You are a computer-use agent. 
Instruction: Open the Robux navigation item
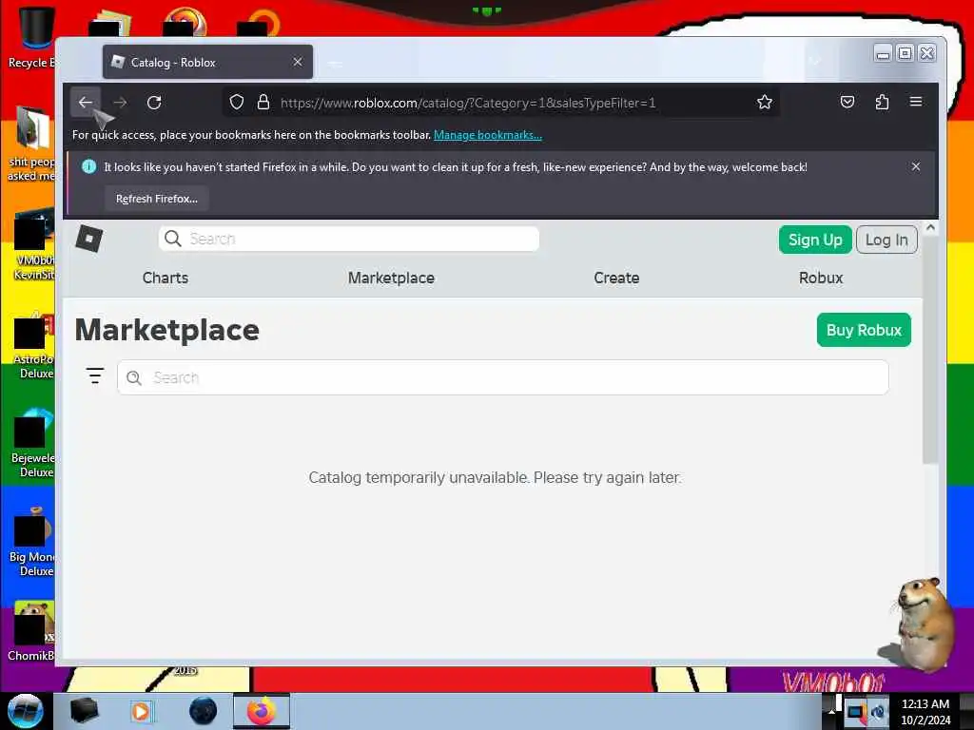click(x=821, y=278)
